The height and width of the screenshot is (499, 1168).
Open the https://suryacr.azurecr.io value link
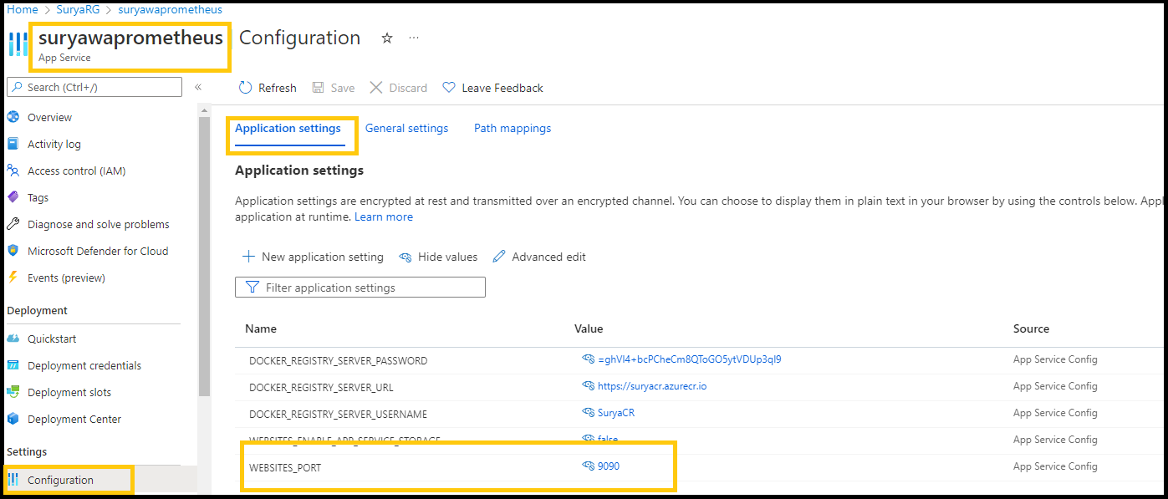652,386
